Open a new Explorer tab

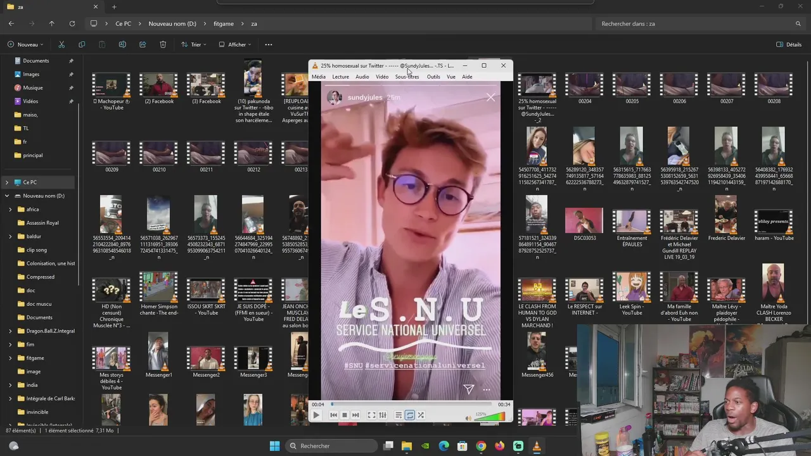pos(114,7)
